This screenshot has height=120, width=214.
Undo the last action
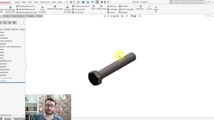92,2
